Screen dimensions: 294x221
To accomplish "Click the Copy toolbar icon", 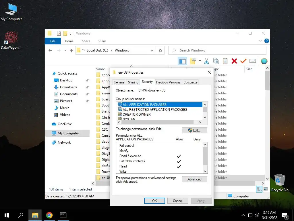I will pos(216,61).
